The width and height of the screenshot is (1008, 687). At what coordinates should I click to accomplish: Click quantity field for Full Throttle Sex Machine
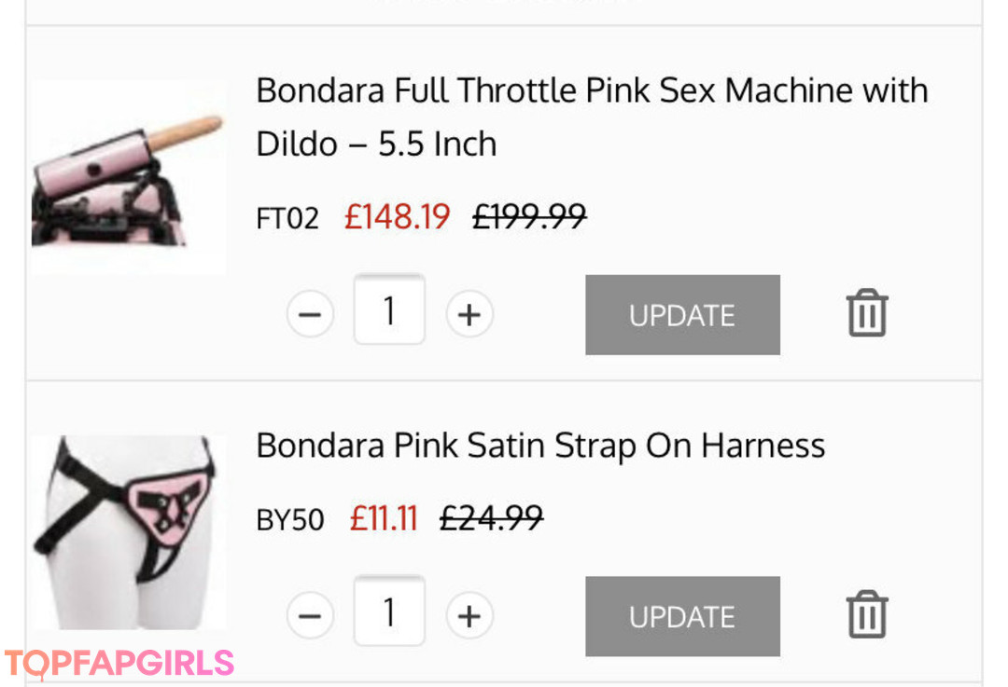point(389,311)
